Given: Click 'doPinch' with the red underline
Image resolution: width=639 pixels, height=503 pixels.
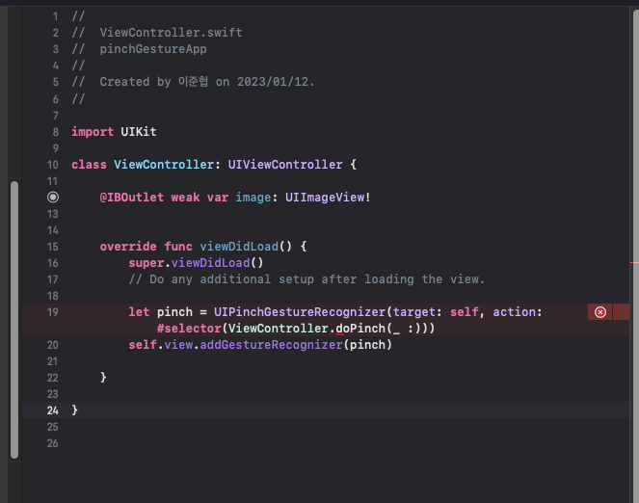Looking at the screenshot, I should 360,329.
